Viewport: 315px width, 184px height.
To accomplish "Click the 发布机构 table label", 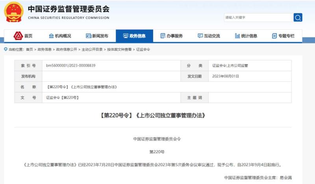I will [28, 76].
